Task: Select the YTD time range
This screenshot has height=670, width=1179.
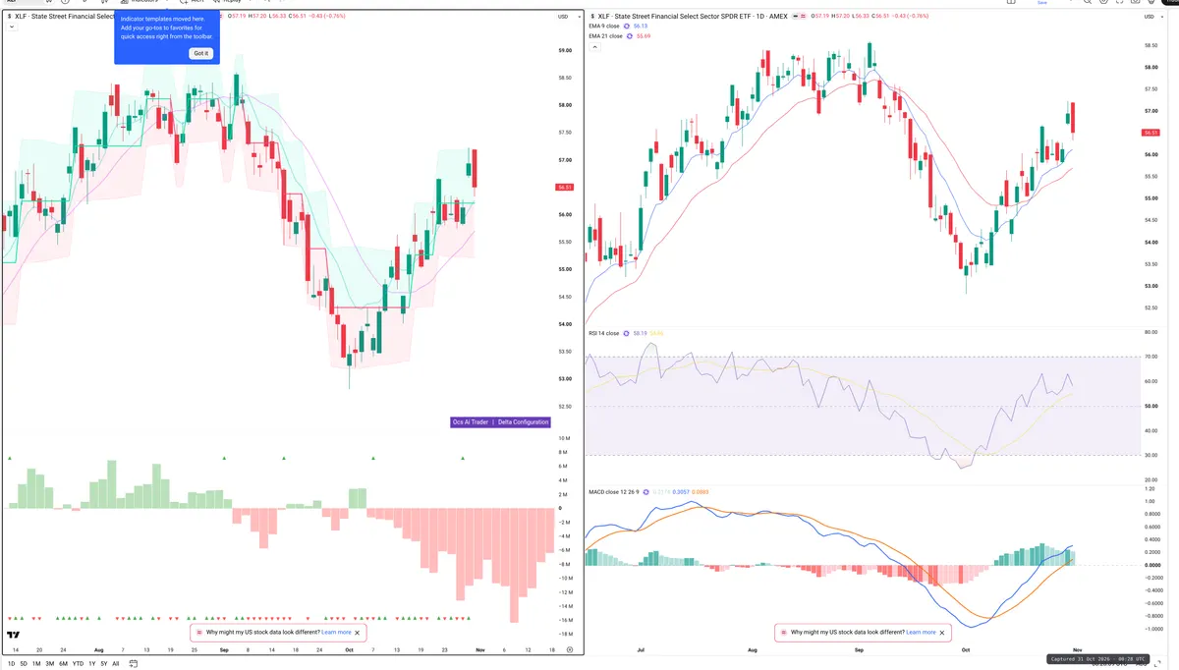Action: (78, 664)
